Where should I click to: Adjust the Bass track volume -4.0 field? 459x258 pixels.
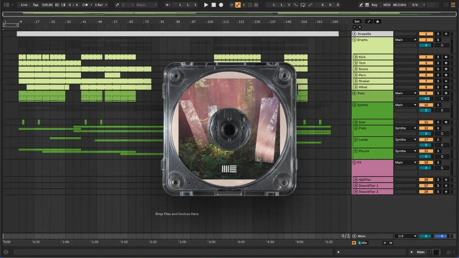point(426,99)
